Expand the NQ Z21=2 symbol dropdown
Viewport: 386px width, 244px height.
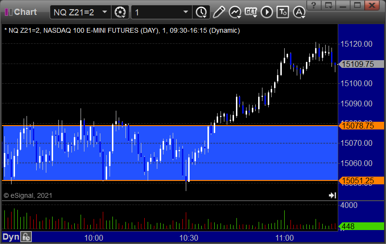(x=105, y=12)
